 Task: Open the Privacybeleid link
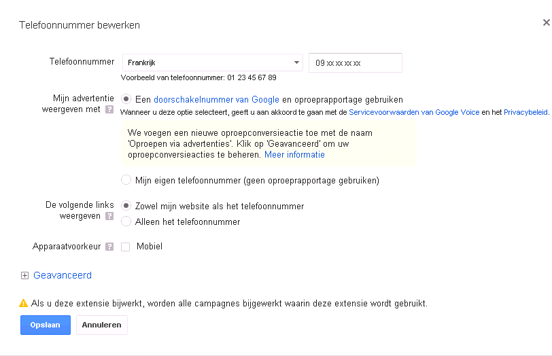[x=525, y=112]
